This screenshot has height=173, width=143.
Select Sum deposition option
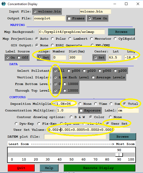coord(111,104)
